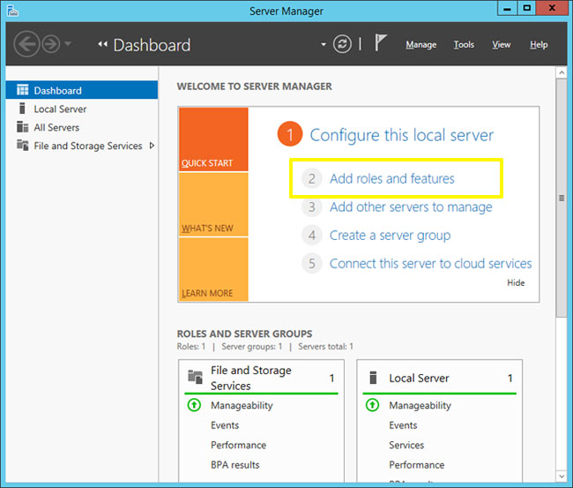This screenshot has width=573, height=488.
Task: Click Create a server group link
Action: pyautogui.click(x=390, y=236)
